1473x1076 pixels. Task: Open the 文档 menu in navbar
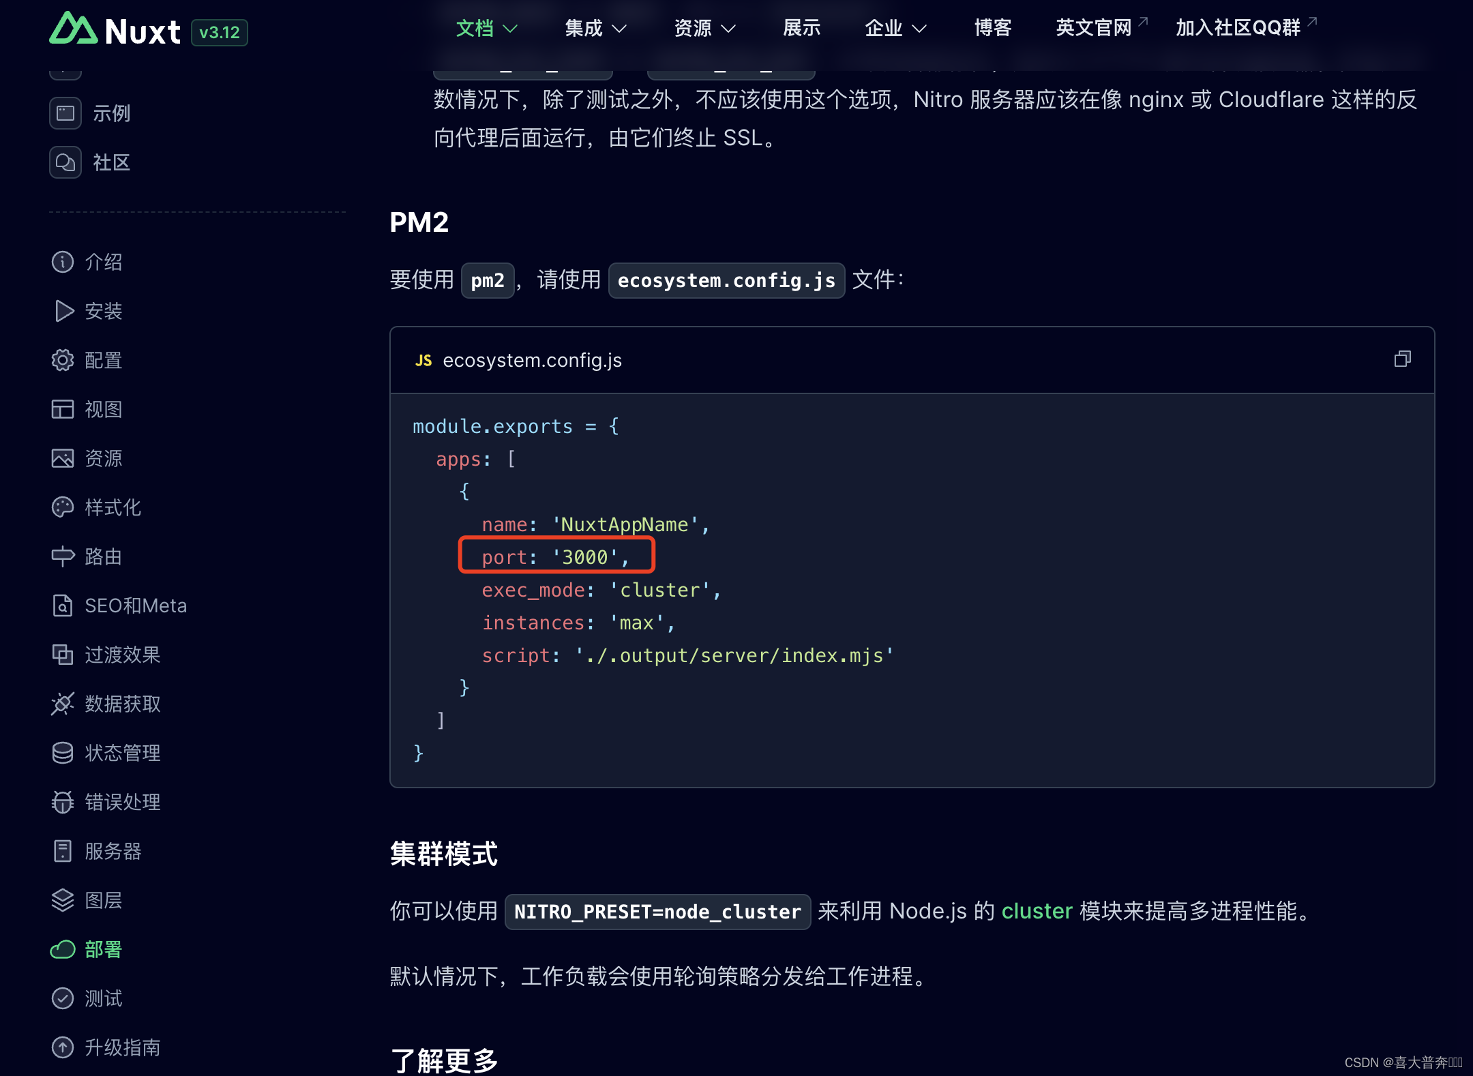click(475, 28)
